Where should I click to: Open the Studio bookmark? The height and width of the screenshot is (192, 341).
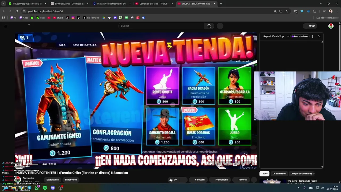(58, 18)
